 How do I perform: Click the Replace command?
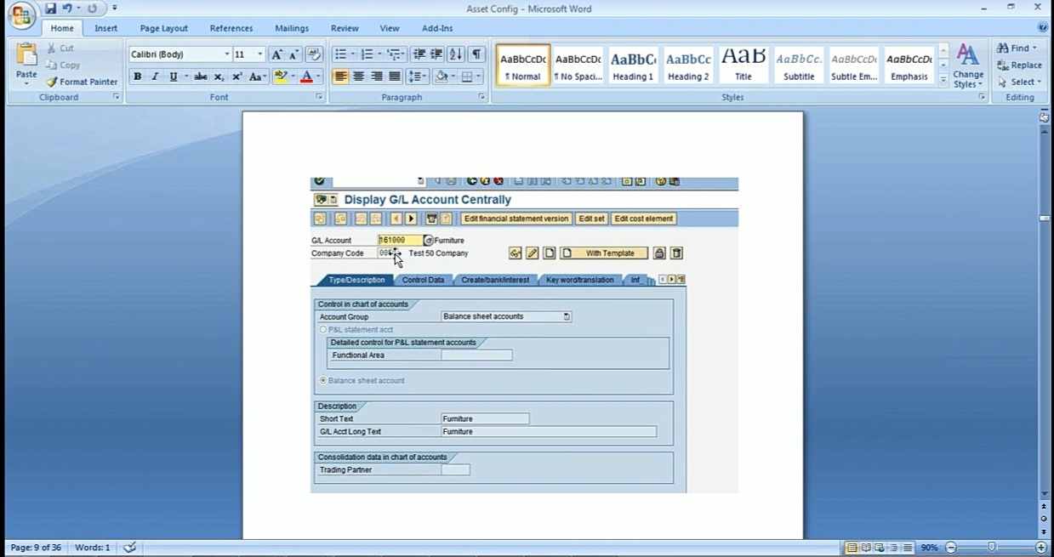(1020, 65)
